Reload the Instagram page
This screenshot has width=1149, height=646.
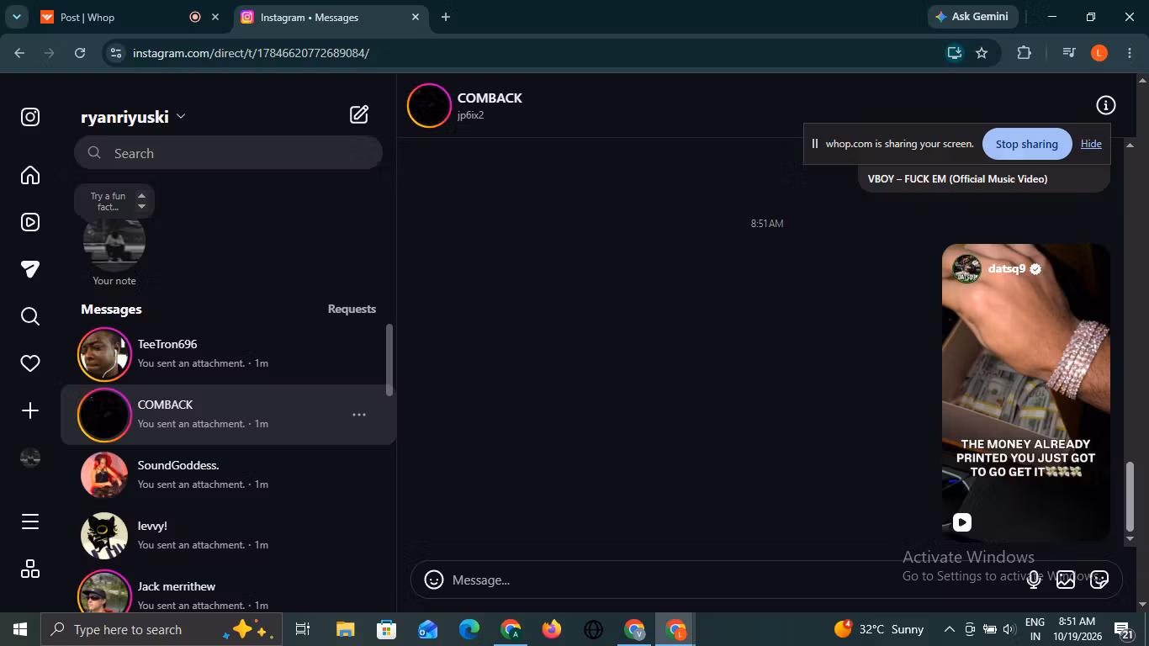80,53
